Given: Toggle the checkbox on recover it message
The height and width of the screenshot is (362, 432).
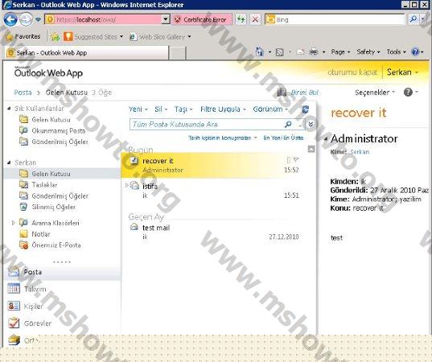Looking at the screenshot, I should click(x=134, y=160).
